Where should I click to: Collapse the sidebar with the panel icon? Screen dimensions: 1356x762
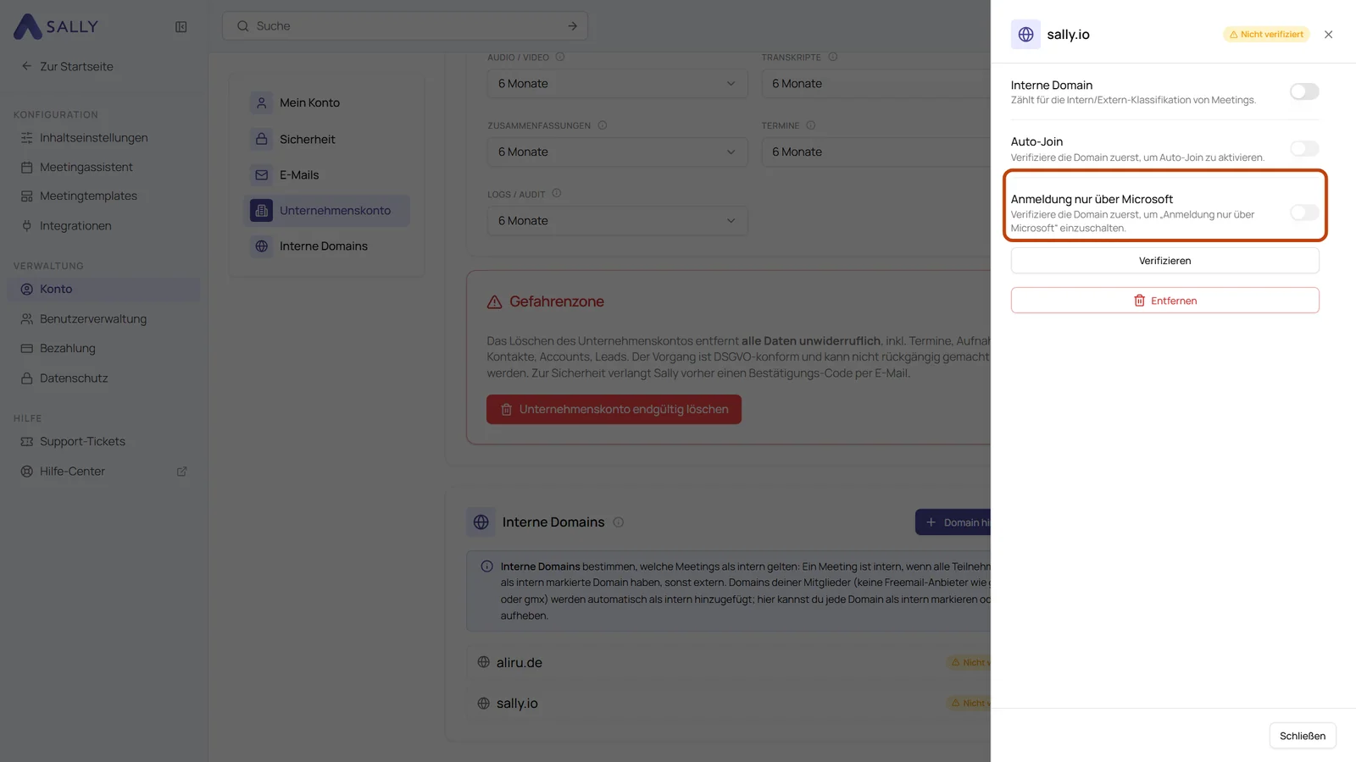[x=181, y=27]
